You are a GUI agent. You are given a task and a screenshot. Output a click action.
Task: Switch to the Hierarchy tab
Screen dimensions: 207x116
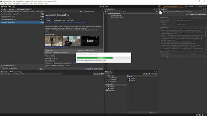tap(109, 9)
